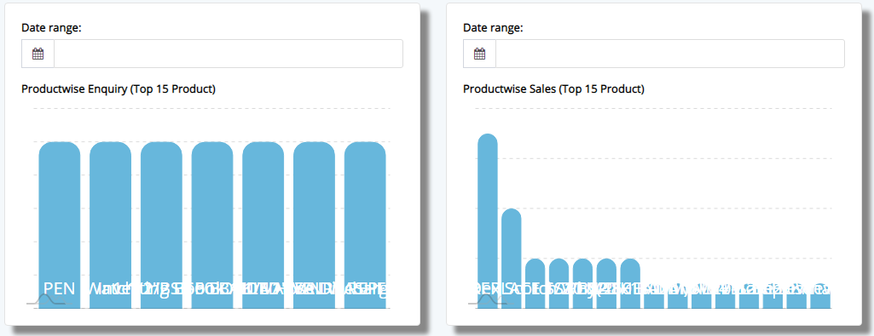Focus date range field above Productwise Sales chart

[670, 54]
